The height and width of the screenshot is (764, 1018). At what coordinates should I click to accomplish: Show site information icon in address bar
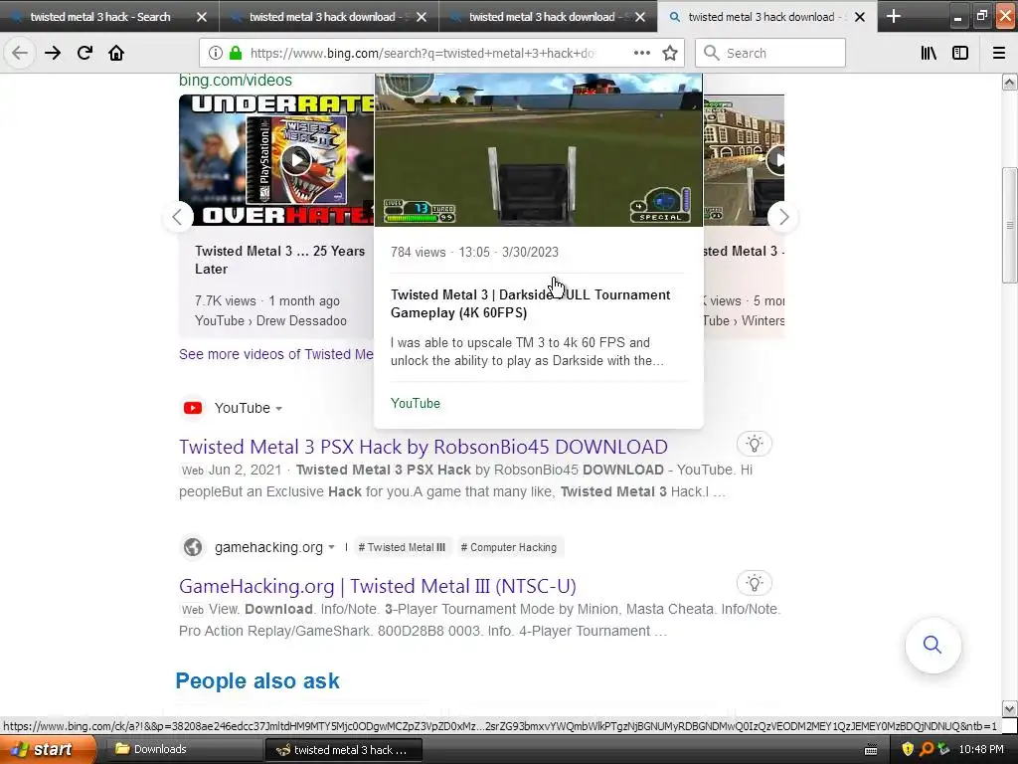(x=216, y=54)
